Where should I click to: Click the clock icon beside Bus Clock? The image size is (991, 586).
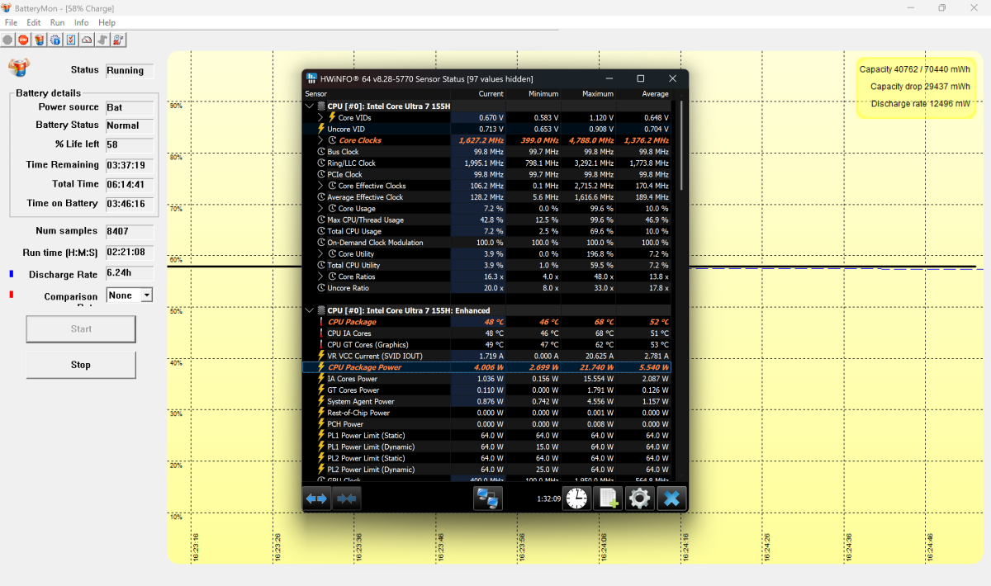tap(322, 152)
